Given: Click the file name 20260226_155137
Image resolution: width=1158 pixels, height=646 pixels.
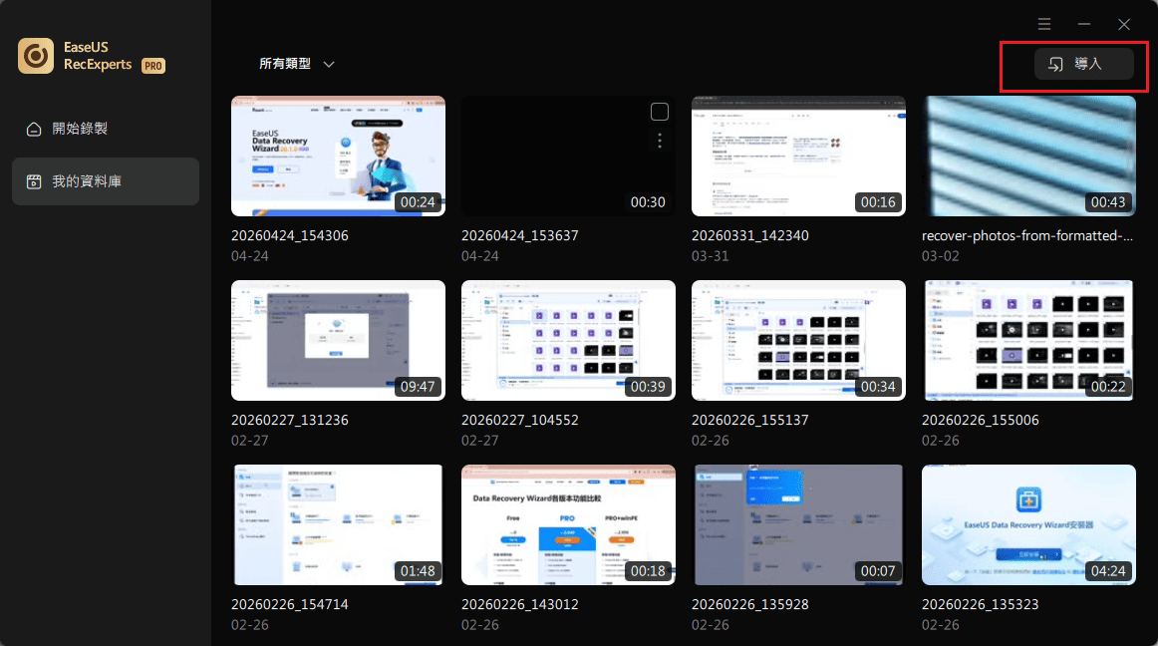Looking at the screenshot, I should (x=750, y=420).
